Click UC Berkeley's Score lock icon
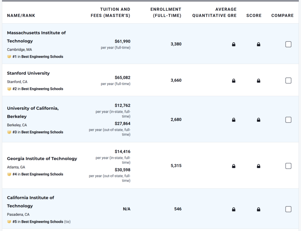This screenshot has width=301, height=231. click(x=259, y=120)
